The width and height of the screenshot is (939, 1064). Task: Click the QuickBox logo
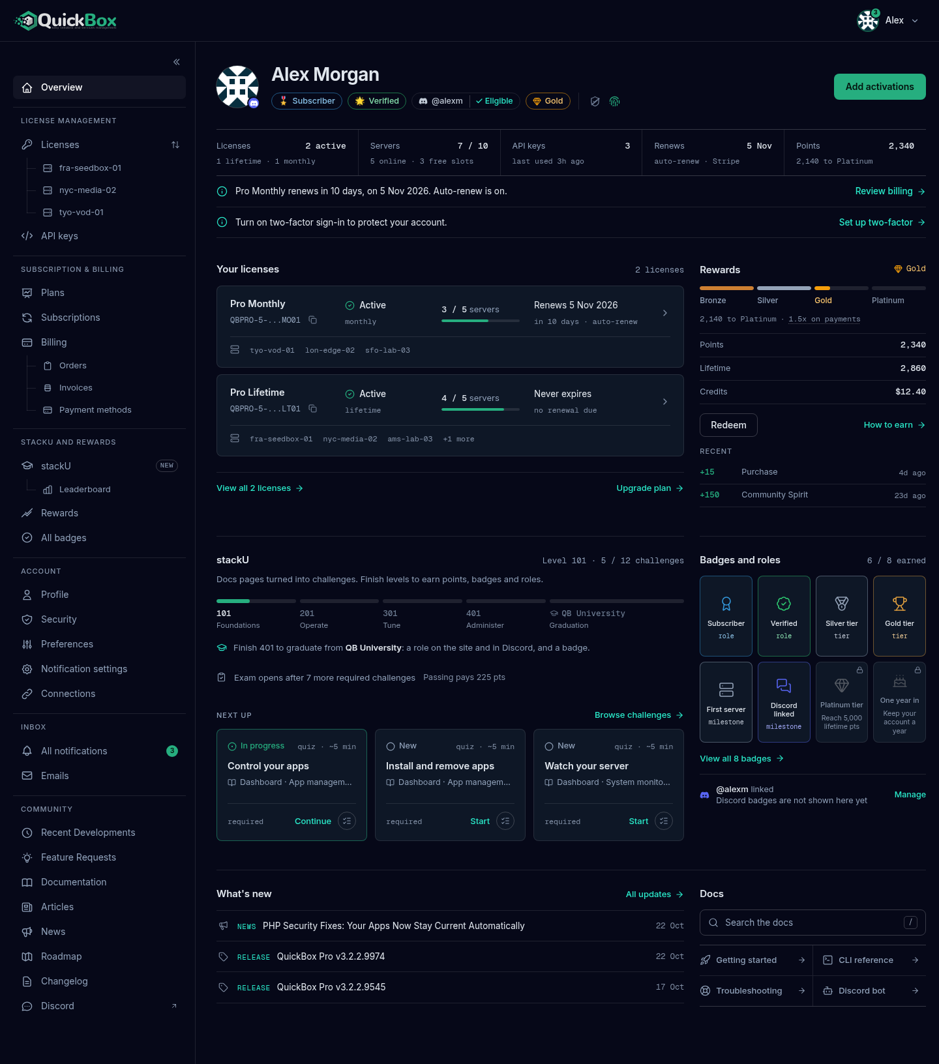(x=65, y=21)
